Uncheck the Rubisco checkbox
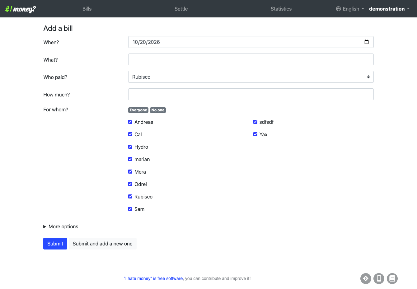Screen dimensions: 417x289 (x=130, y=197)
